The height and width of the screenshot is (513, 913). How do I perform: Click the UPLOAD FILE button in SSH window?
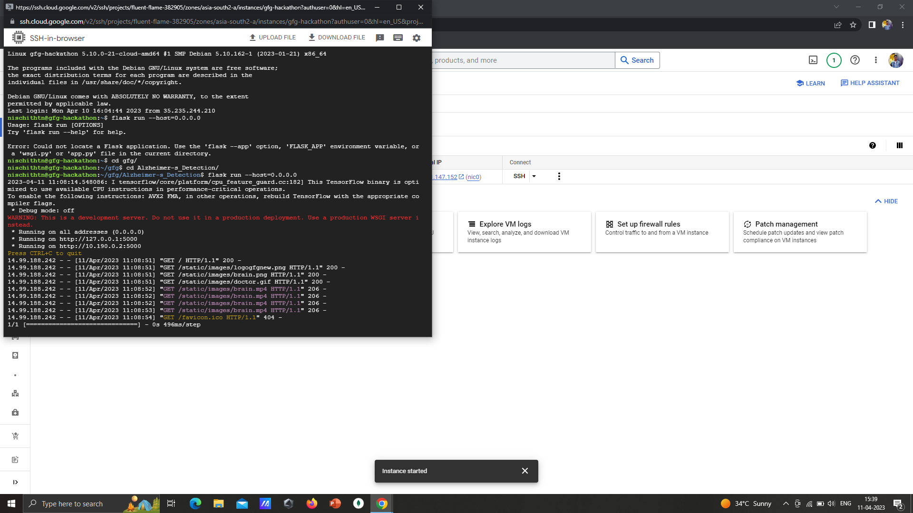[272, 38]
